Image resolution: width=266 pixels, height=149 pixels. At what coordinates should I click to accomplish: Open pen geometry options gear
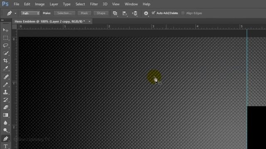tap(146, 13)
